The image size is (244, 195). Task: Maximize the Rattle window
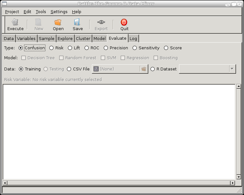tap(234, 4)
